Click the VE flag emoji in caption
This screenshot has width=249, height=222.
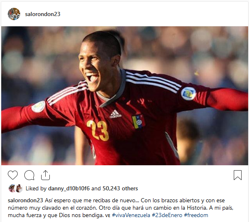click(107, 215)
